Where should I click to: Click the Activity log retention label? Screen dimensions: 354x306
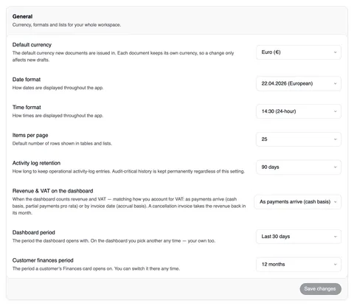pyautogui.click(x=36, y=163)
